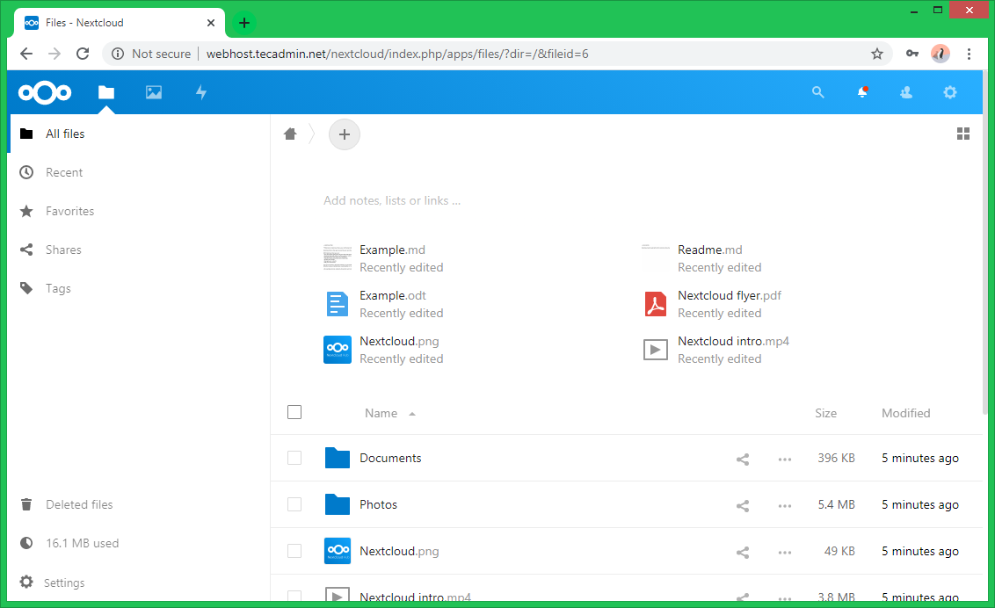Reload the page in the browser
Screen dimensions: 995x608
click(x=83, y=54)
